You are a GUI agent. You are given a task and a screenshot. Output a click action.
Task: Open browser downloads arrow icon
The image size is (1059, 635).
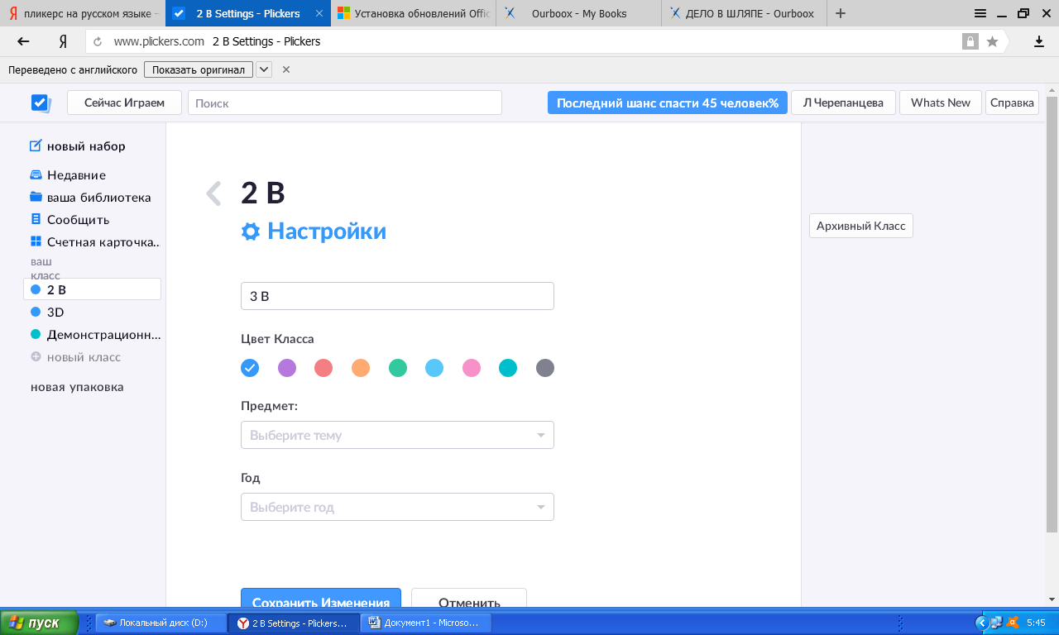point(1039,41)
